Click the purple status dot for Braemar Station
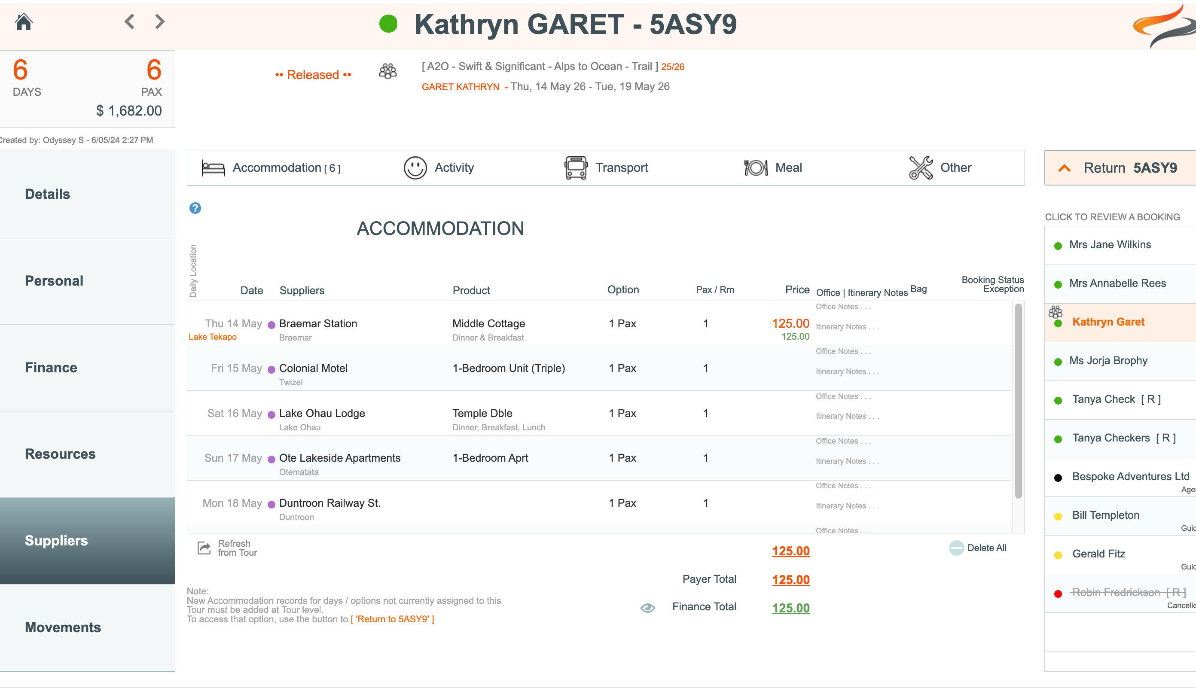This screenshot has height=688, width=1196. [x=272, y=325]
